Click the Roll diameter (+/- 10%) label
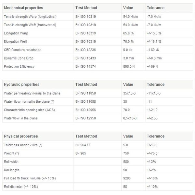The image size is (195, 195). click(21, 187)
